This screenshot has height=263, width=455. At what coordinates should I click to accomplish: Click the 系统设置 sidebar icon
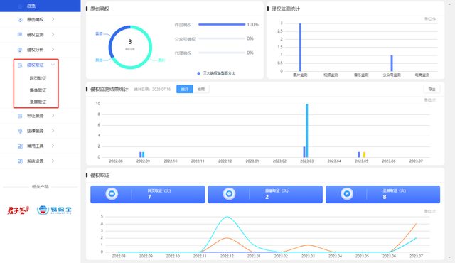tap(20, 161)
